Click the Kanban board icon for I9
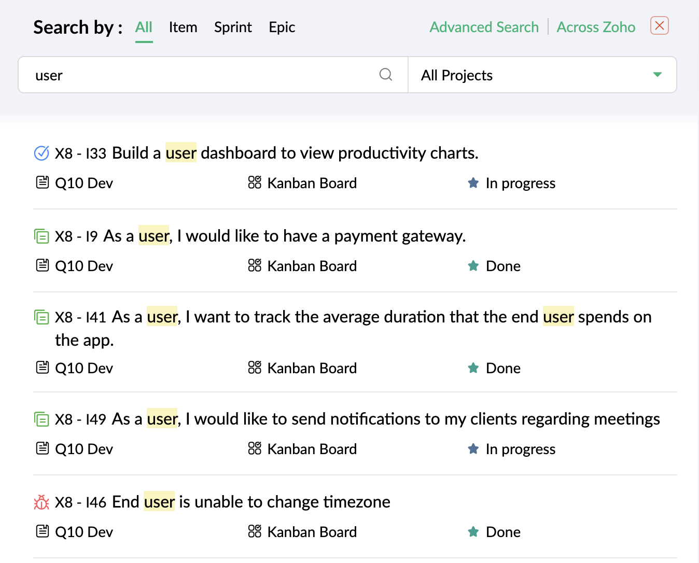The width and height of the screenshot is (699, 563). 255,265
